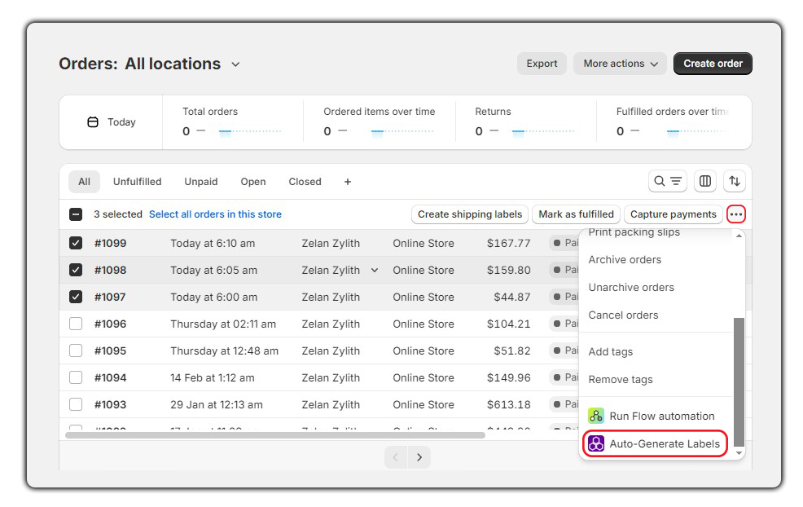
Task: Click Capture payments button
Action: (673, 214)
